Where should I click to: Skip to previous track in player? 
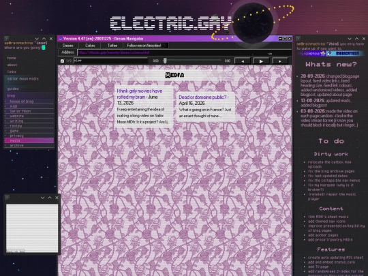click(243, 61)
